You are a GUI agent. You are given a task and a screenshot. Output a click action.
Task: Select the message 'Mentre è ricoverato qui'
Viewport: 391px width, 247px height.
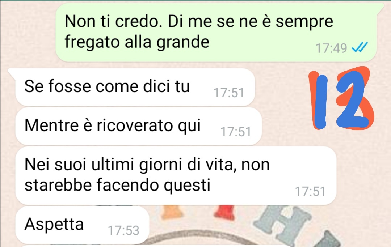tap(139, 126)
